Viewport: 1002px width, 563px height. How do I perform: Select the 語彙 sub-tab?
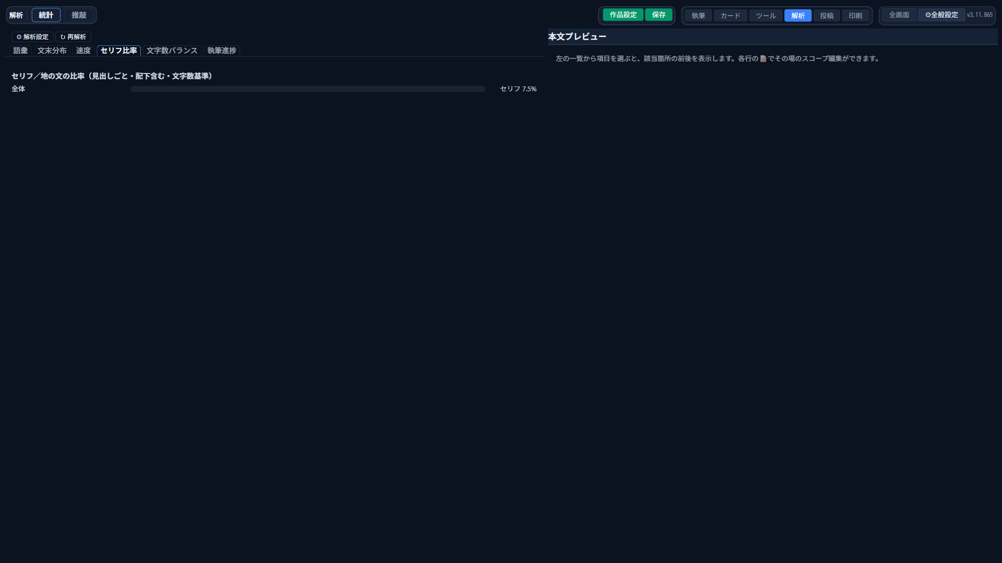[x=20, y=51]
